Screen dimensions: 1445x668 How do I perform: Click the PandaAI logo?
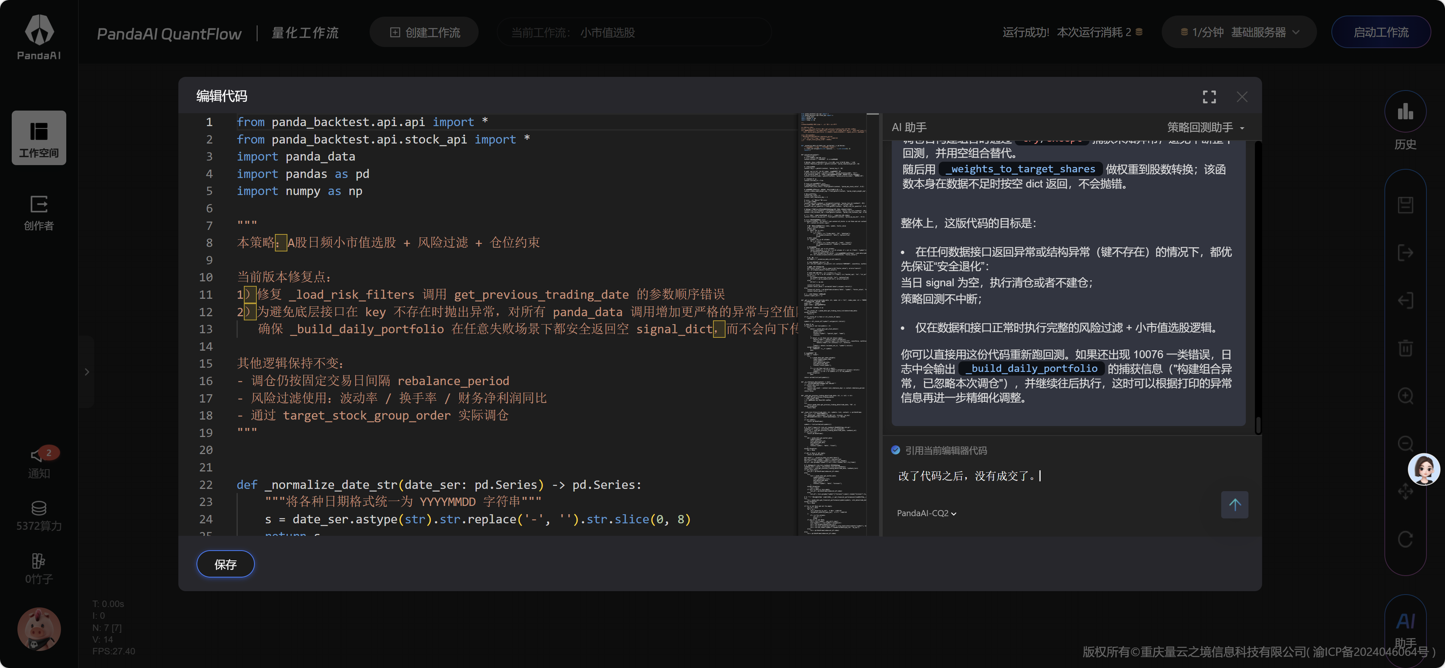tap(39, 37)
